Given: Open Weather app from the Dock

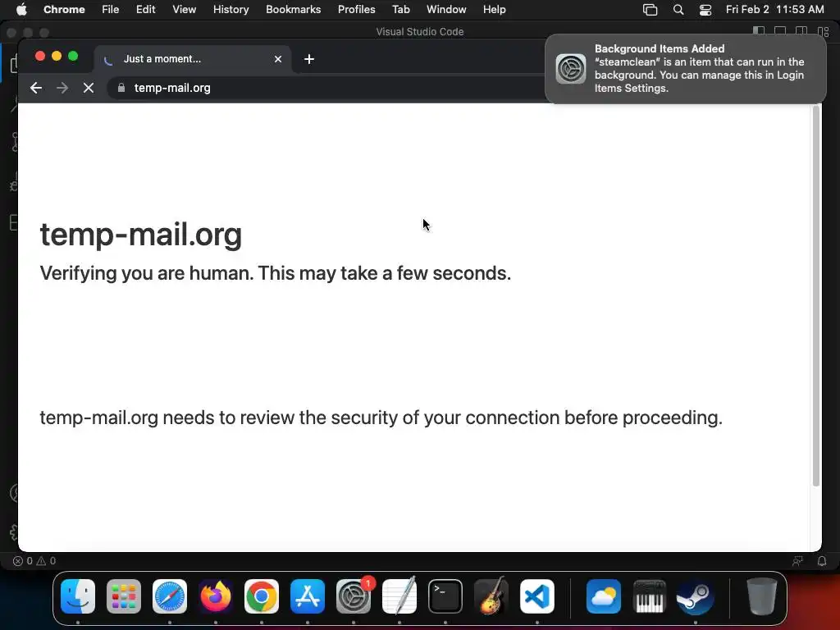Looking at the screenshot, I should 604,596.
